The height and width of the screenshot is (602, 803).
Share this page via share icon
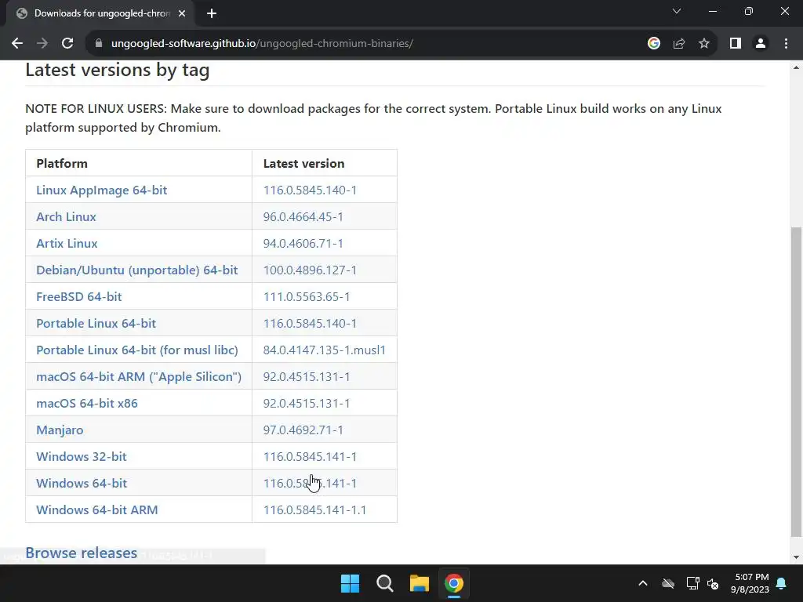tap(679, 44)
